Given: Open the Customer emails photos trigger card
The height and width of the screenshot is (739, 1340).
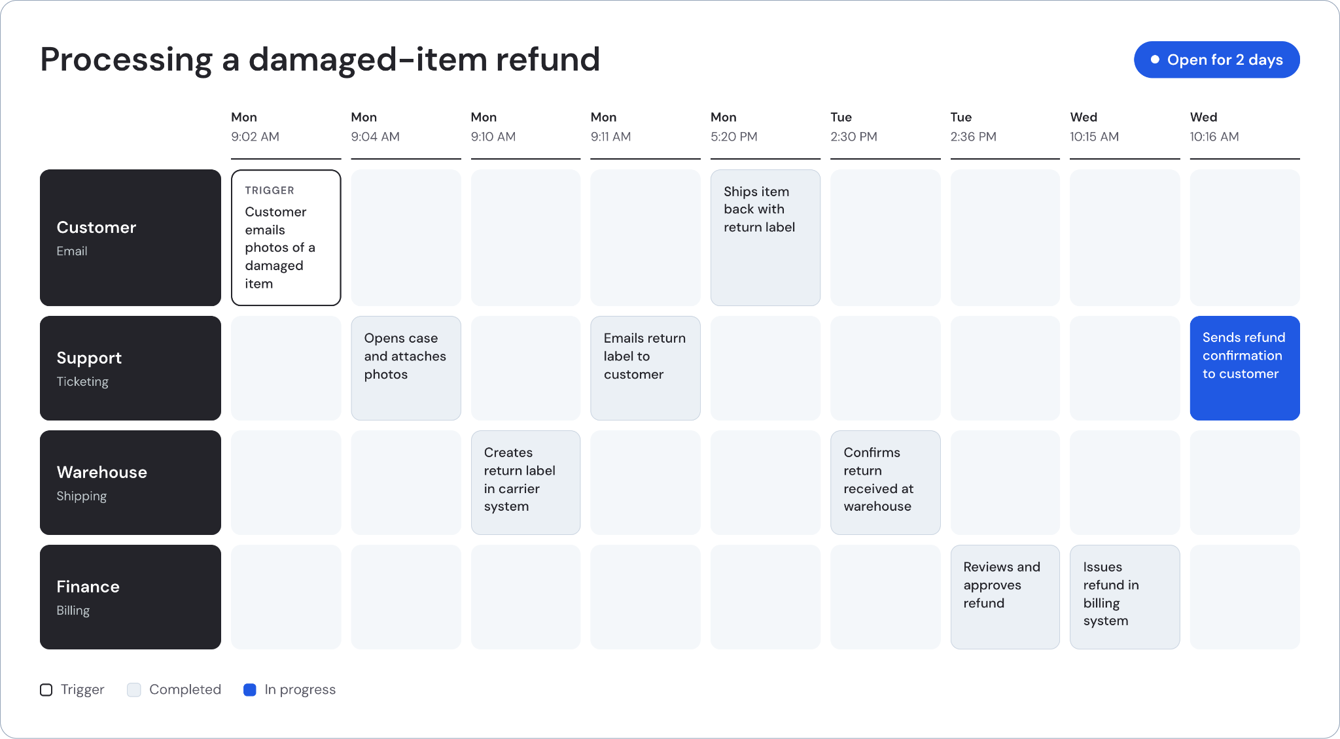Looking at the screenshot, I should 286,237.
